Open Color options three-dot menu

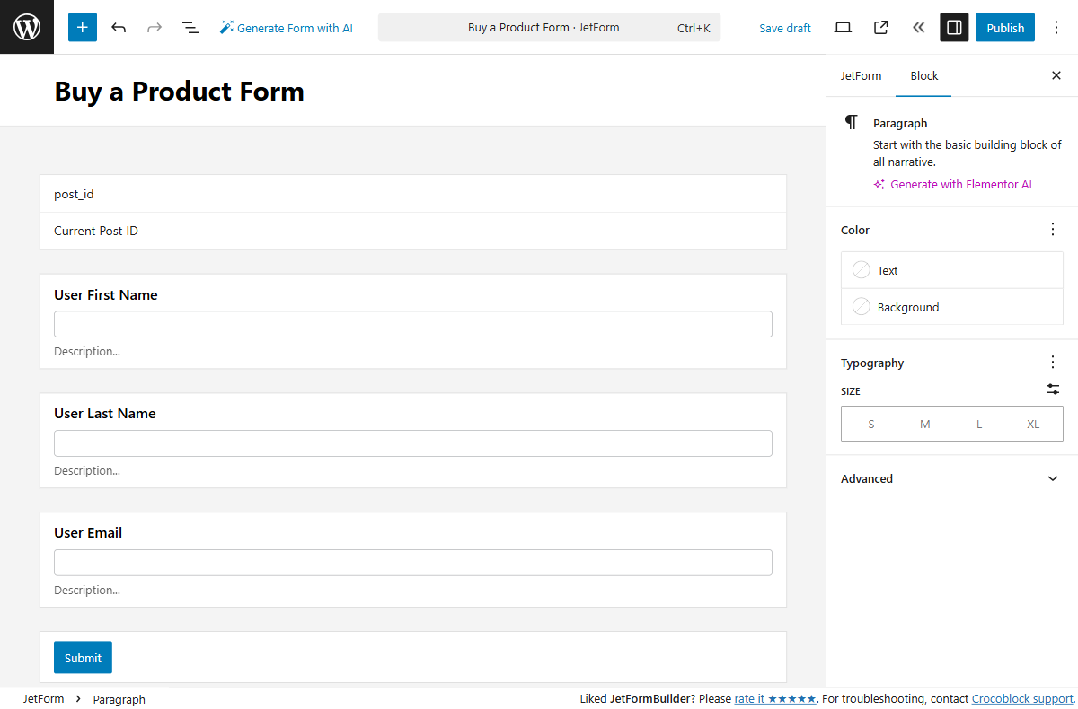[1053, 230]
